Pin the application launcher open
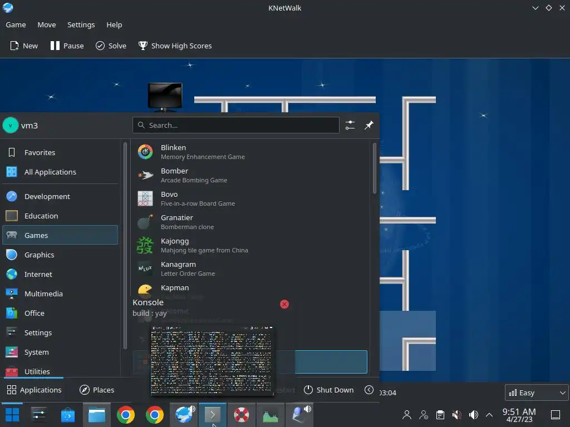 [369, 125]
